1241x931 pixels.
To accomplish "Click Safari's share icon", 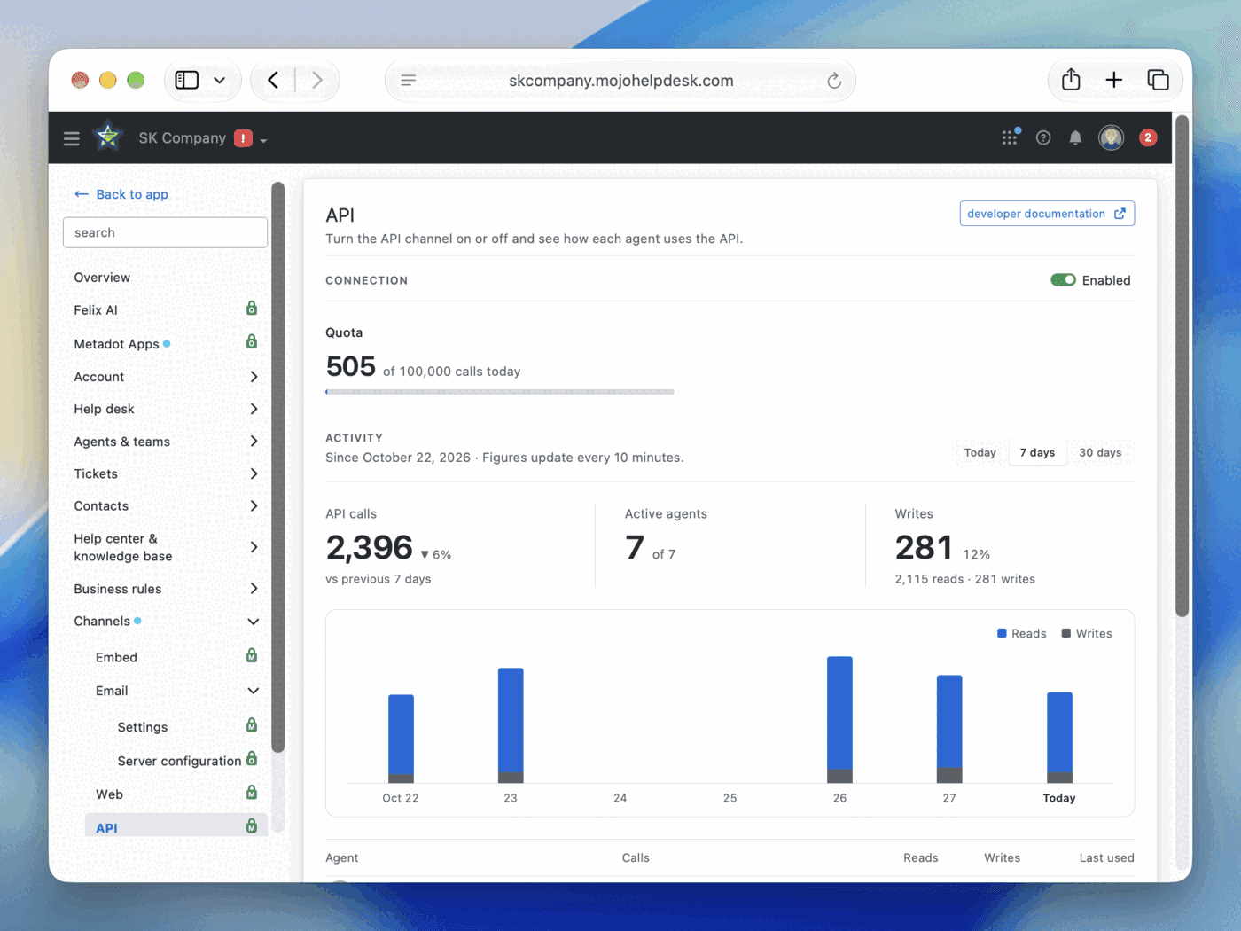I will (x=1071, y=80).
